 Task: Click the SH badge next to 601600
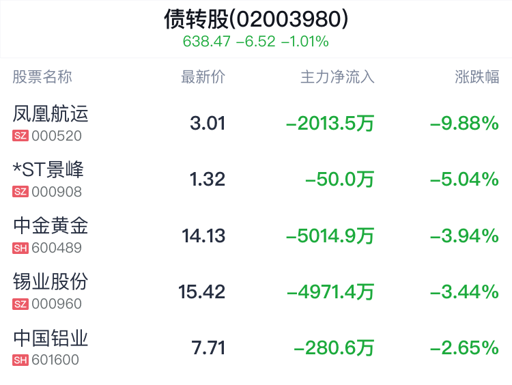coord(20,360)
